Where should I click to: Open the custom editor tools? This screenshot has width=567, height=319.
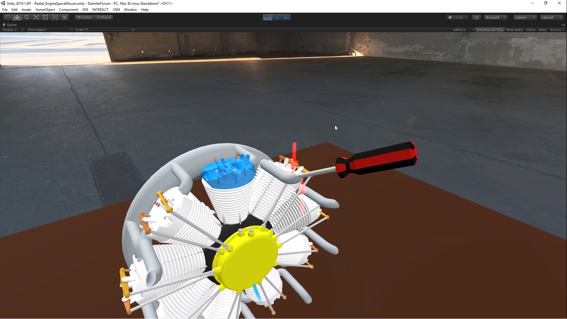click(x=65, y=17)
